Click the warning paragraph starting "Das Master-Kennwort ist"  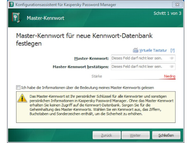coord(102,105)
